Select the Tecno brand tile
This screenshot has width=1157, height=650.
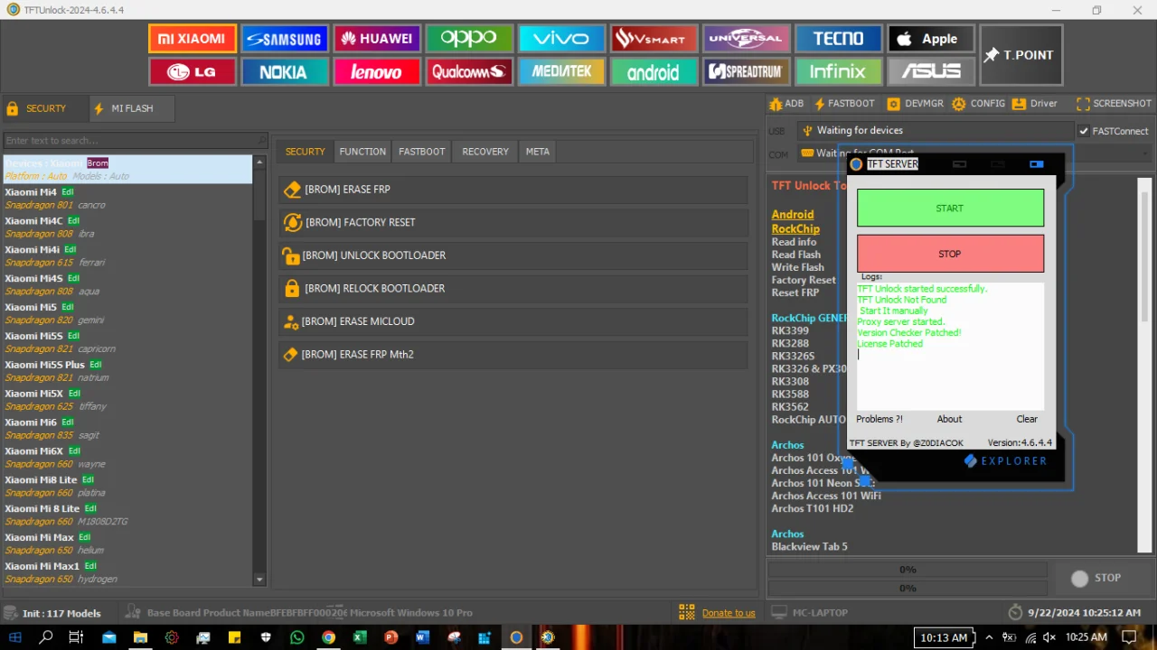[x=838, y=39]
